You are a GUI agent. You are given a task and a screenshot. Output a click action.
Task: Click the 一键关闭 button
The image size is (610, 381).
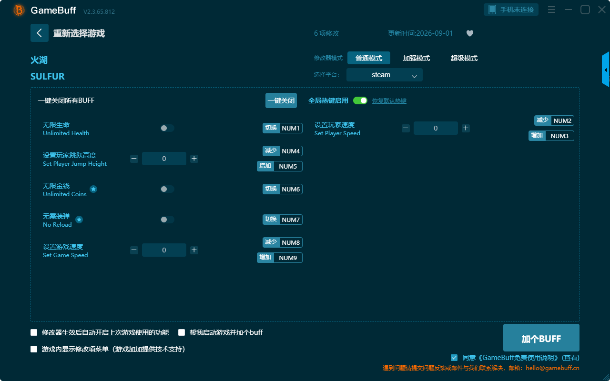(281, 100)
